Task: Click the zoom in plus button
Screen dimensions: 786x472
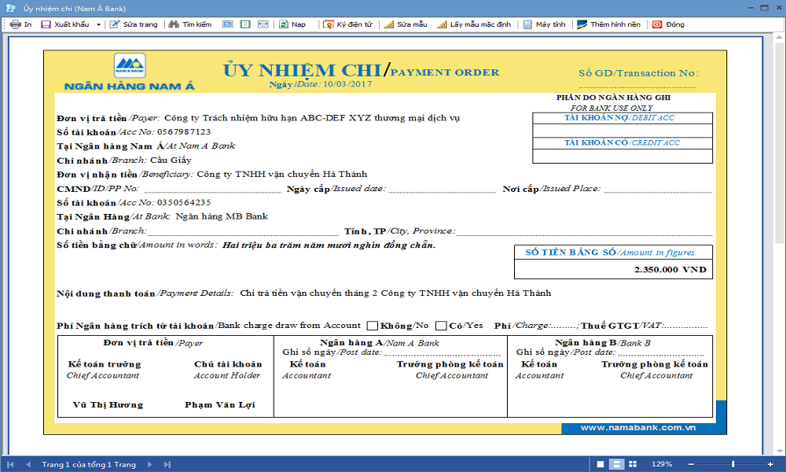Action: click(x=769, y=464)
